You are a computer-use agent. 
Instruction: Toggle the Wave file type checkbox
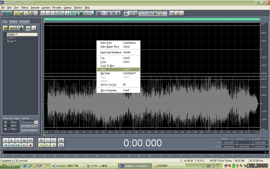(5, 122)
